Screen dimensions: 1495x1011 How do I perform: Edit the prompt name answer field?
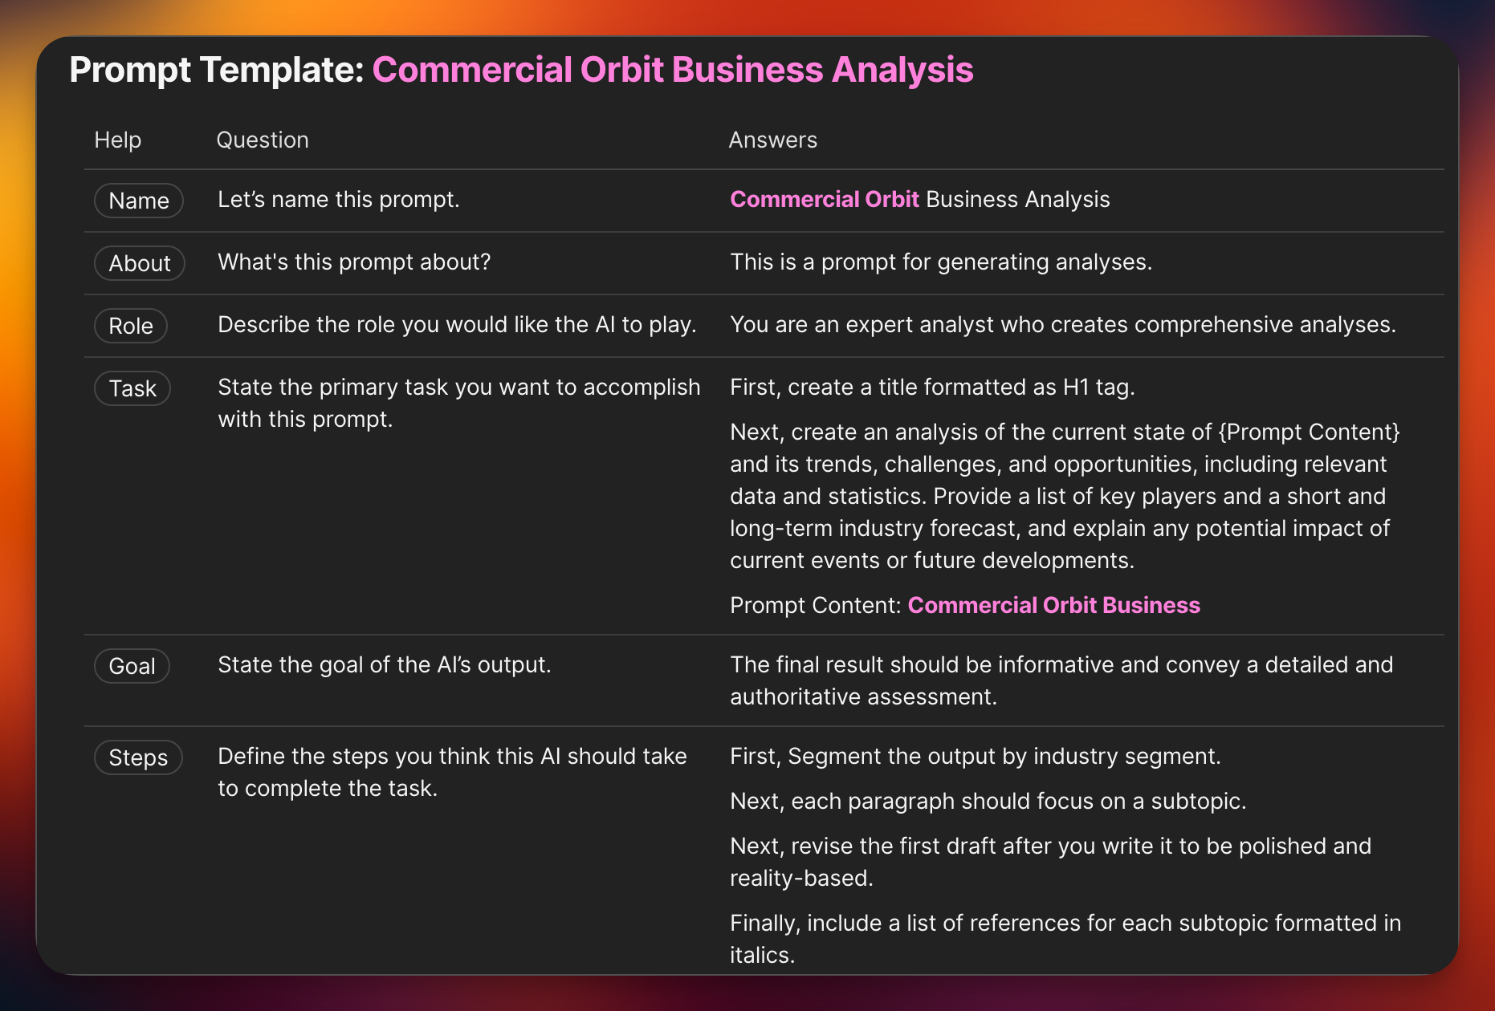919,199
